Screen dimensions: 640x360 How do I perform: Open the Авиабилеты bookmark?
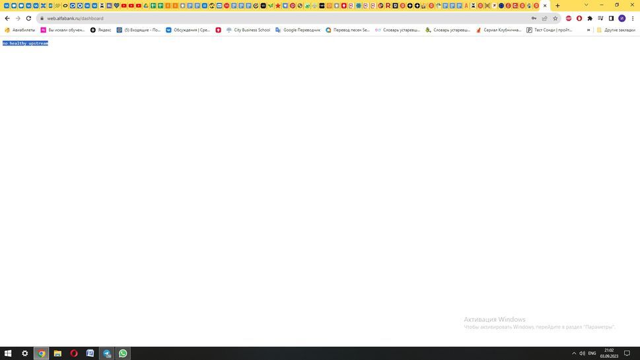click(20, 30)
